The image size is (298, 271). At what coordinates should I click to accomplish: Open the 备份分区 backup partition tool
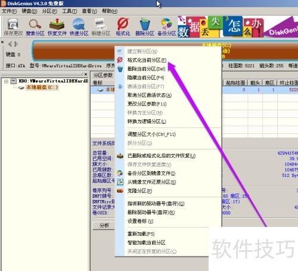[167, 27]
